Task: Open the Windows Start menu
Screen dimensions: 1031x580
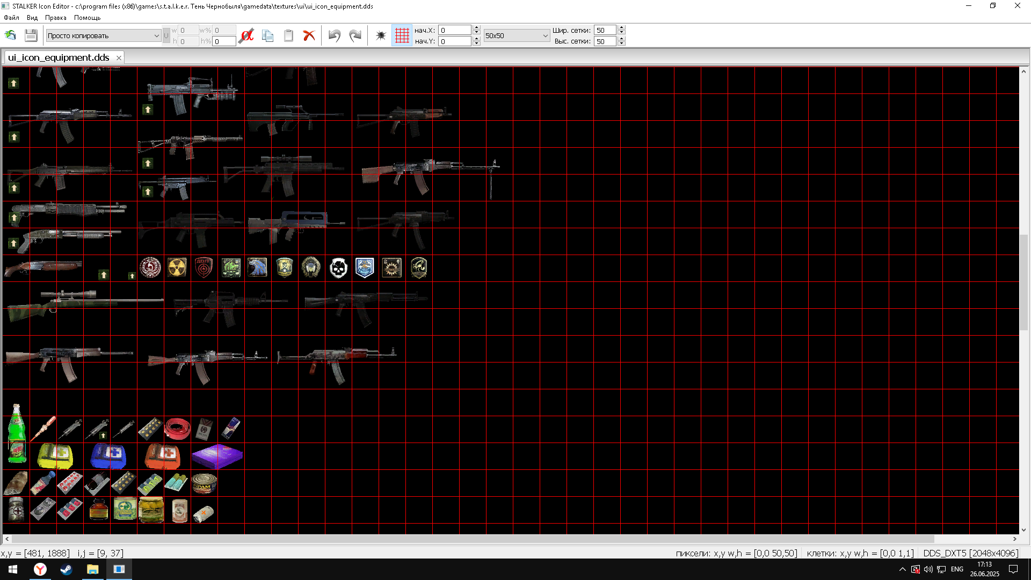Action: click(13, 569)
